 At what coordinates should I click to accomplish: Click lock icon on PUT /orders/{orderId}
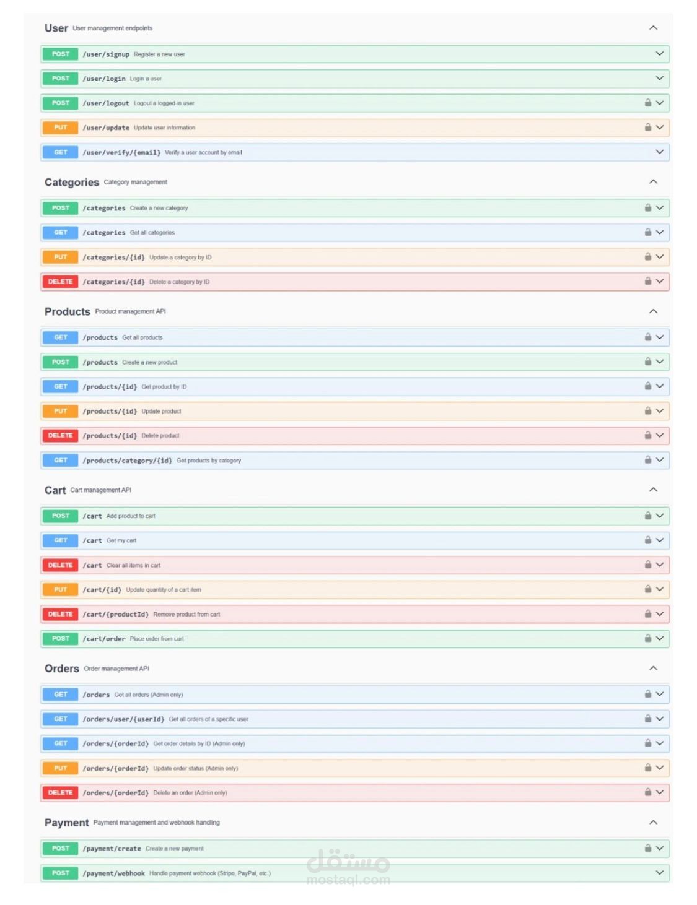click(x=647, y=768)
